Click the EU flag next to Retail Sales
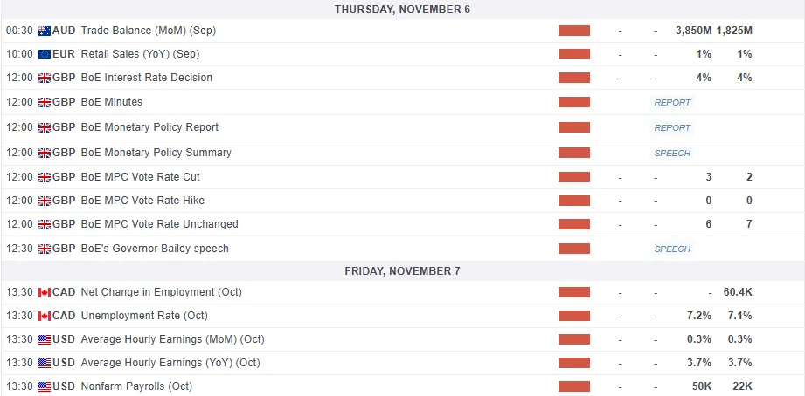 pos(45,54)
